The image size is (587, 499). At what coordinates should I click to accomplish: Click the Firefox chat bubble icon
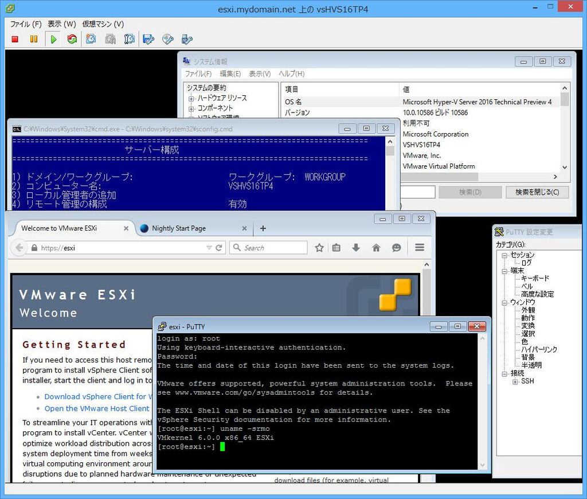point(397,248)
